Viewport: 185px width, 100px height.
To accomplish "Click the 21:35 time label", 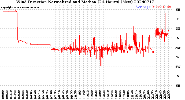I will [152, 95].
